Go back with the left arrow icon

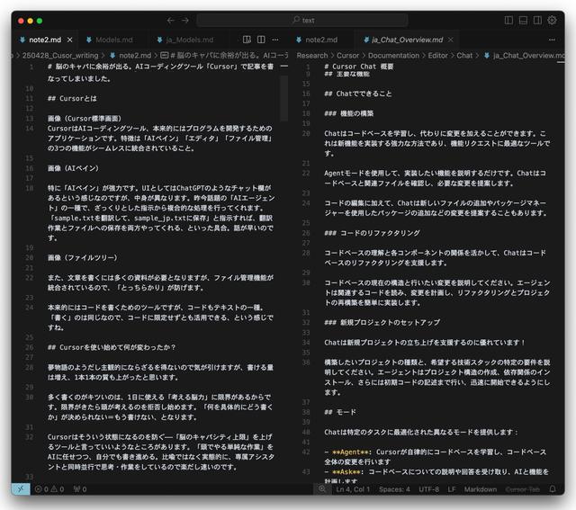pos(170,20)
